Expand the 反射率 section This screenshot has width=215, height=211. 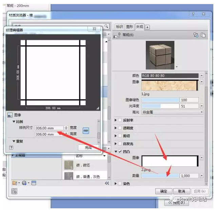[x=116, y=120]
